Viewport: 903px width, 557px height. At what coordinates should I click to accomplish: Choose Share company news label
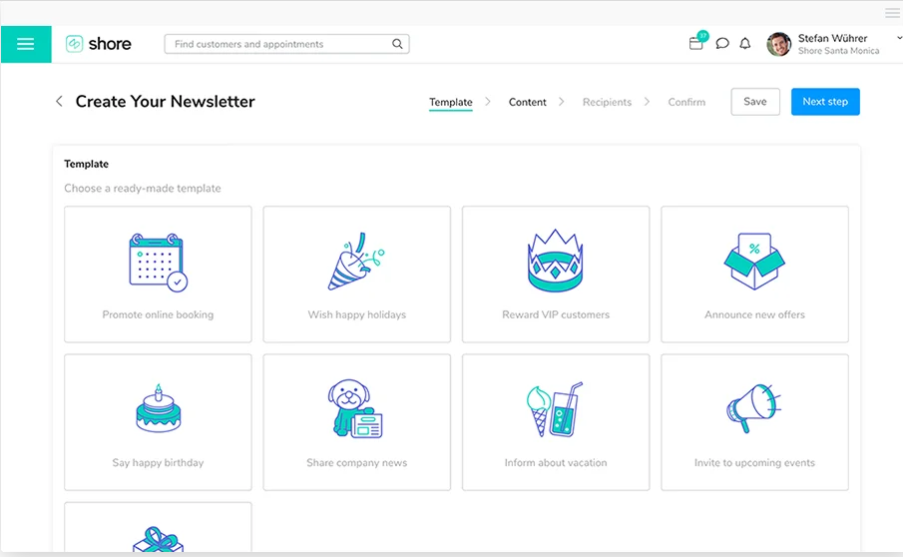click(357, 462)
